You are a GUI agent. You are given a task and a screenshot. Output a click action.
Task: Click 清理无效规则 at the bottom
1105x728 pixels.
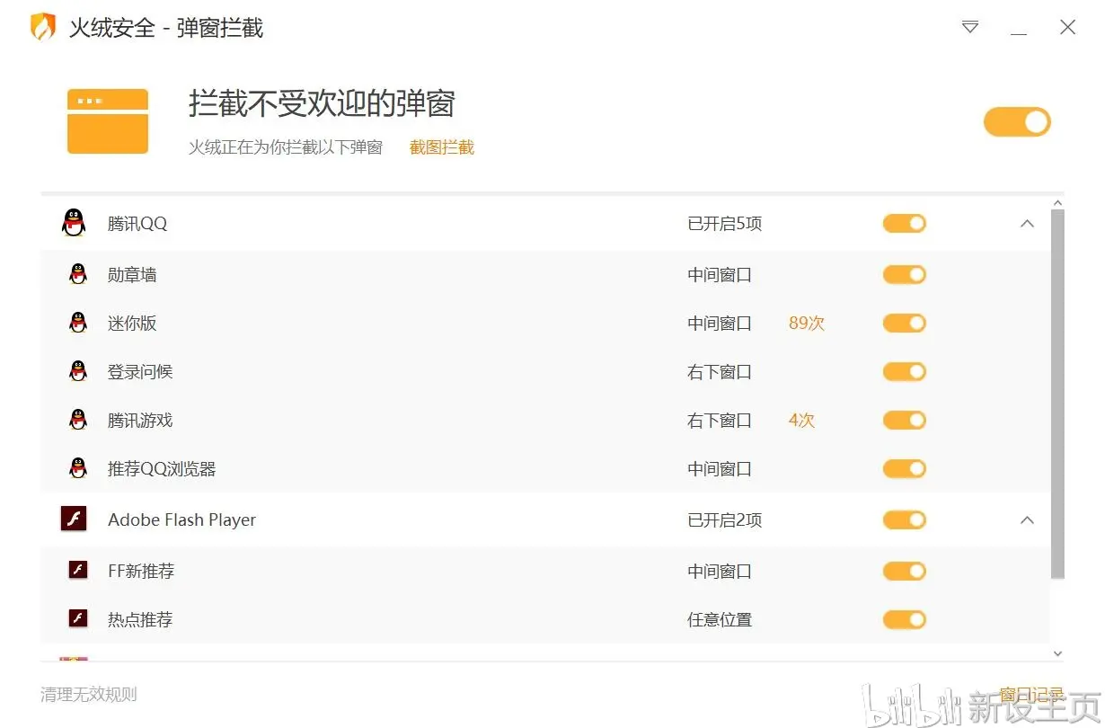pyautogui.click(x=89, y=694)
